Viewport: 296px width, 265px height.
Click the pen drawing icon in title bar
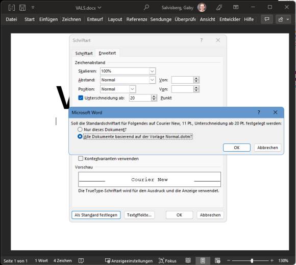(x=219, y=8)
